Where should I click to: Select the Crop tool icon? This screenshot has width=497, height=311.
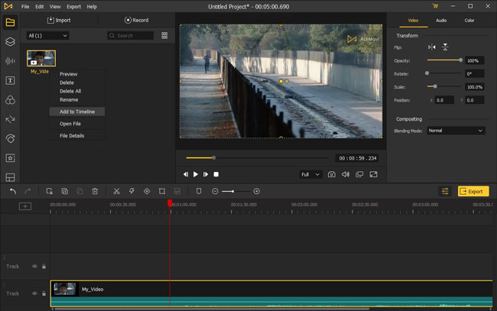(x=162, y=191)
